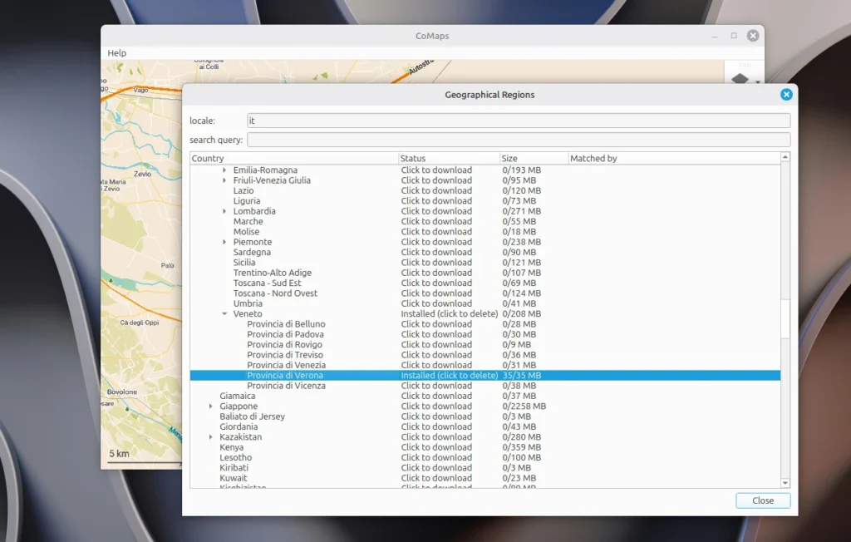The width and height of the screenshot is (851, 542).
Task: Click the Close button
Action: coord(761,500)
